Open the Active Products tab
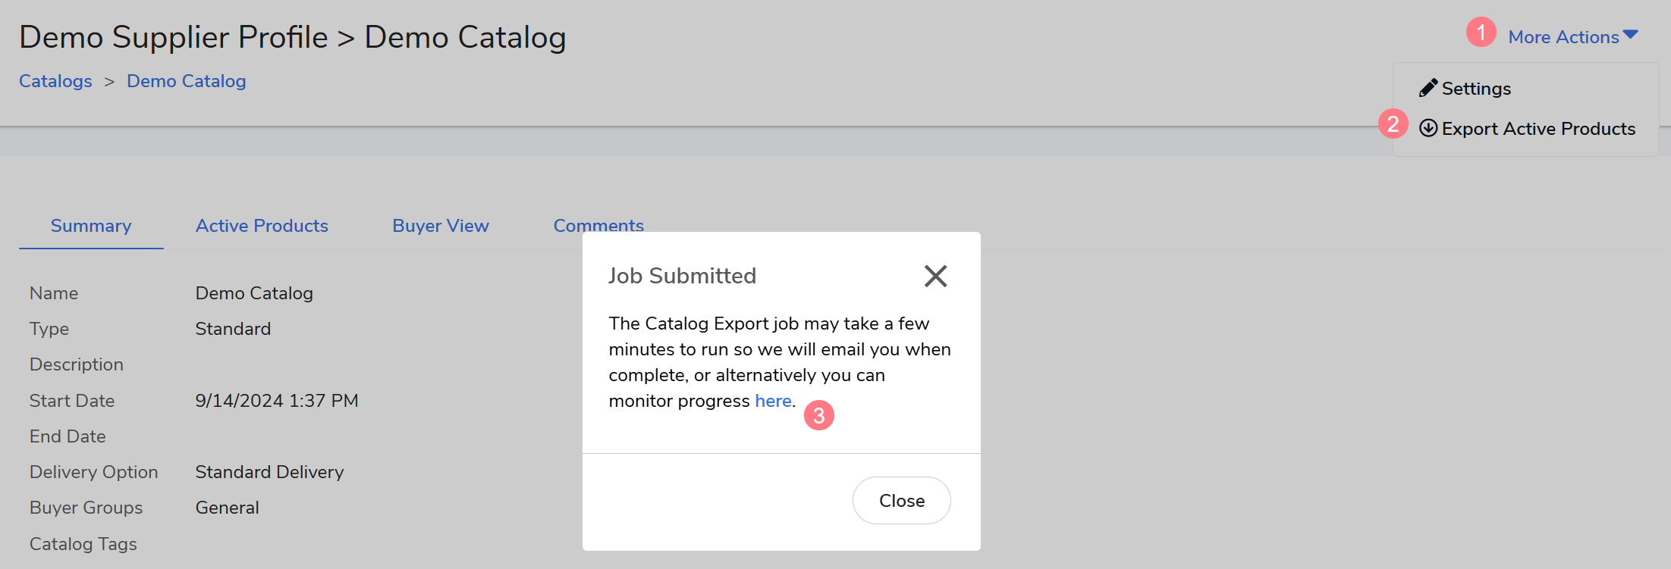Image resolution: width=1671 pixels, height=569 pixels. pyautogui.click(x=262, y=226)
